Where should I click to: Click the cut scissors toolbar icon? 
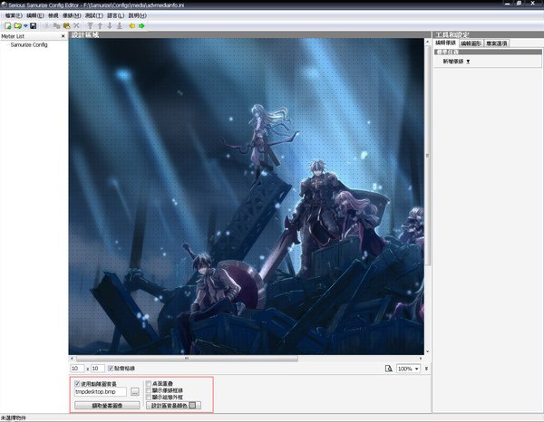(46, 26)
